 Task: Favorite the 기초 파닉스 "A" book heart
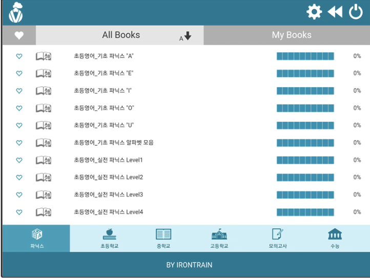click(19, 56)
